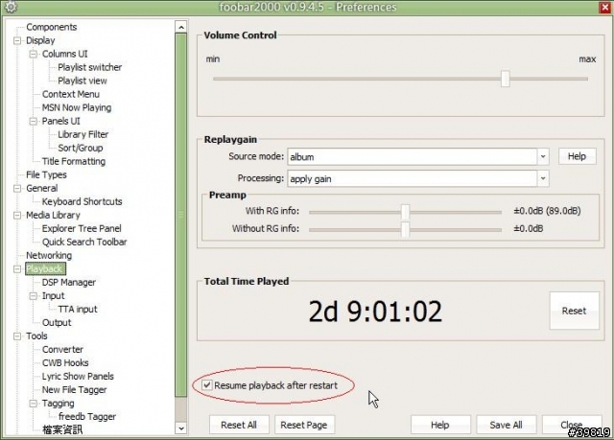Select Components in preferences tree
The height and width of the screenshot is (440, 614).
pos(51,27)
